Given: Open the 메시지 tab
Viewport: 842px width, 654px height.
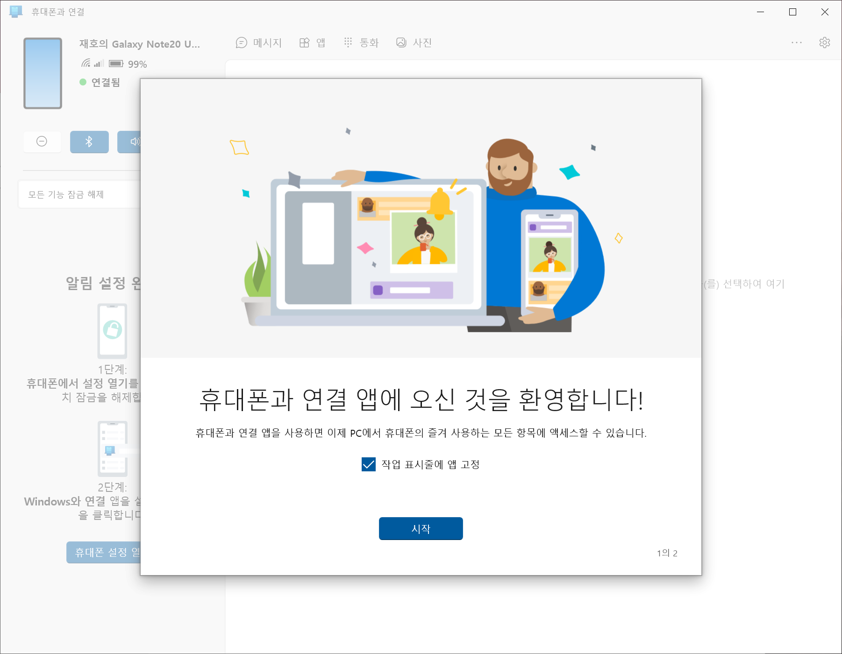Looking at the screenshot, I should [259, 43].
